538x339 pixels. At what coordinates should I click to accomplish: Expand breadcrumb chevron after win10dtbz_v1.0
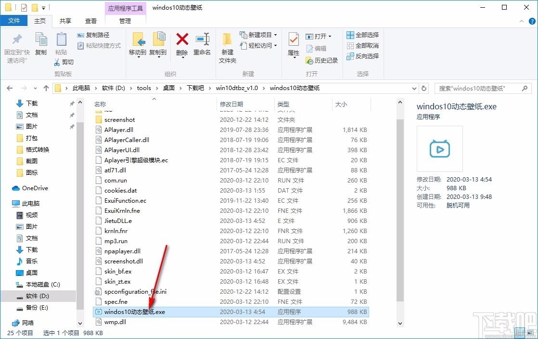click(264, 88)
